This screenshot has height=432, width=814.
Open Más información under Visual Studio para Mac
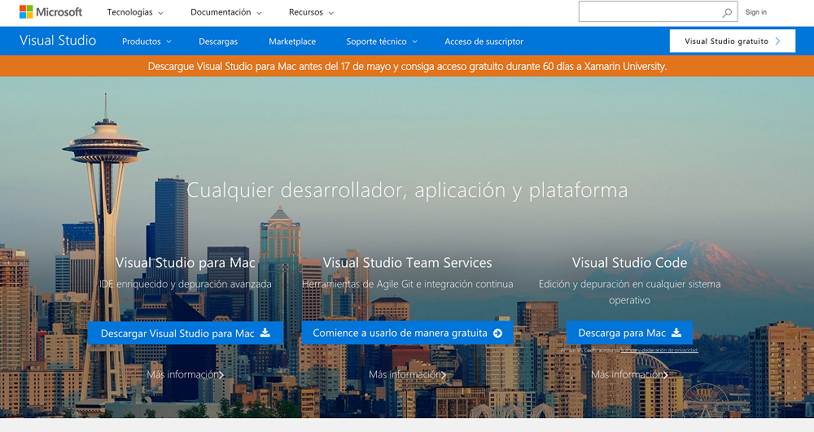point(186,374)
